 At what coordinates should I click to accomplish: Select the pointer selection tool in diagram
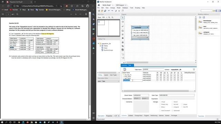(x=123, y=18)
